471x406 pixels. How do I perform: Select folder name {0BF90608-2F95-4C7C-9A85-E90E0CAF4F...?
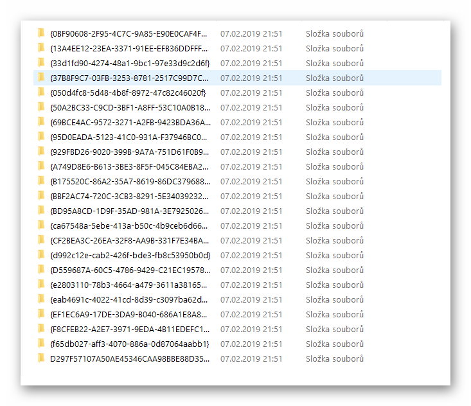point(129,34)
